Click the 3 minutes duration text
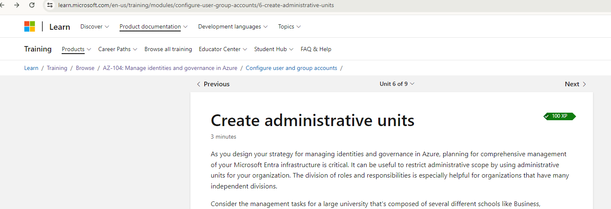 [224, 137]
